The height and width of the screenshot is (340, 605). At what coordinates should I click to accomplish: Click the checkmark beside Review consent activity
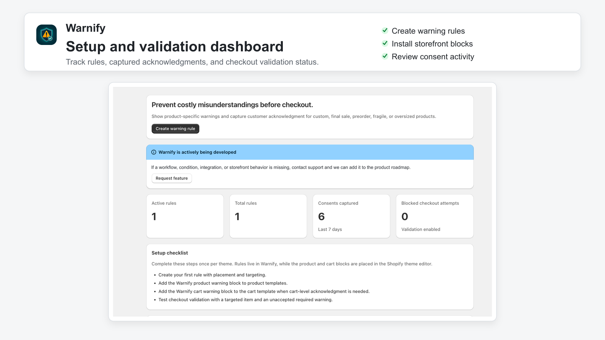point(385,56)
